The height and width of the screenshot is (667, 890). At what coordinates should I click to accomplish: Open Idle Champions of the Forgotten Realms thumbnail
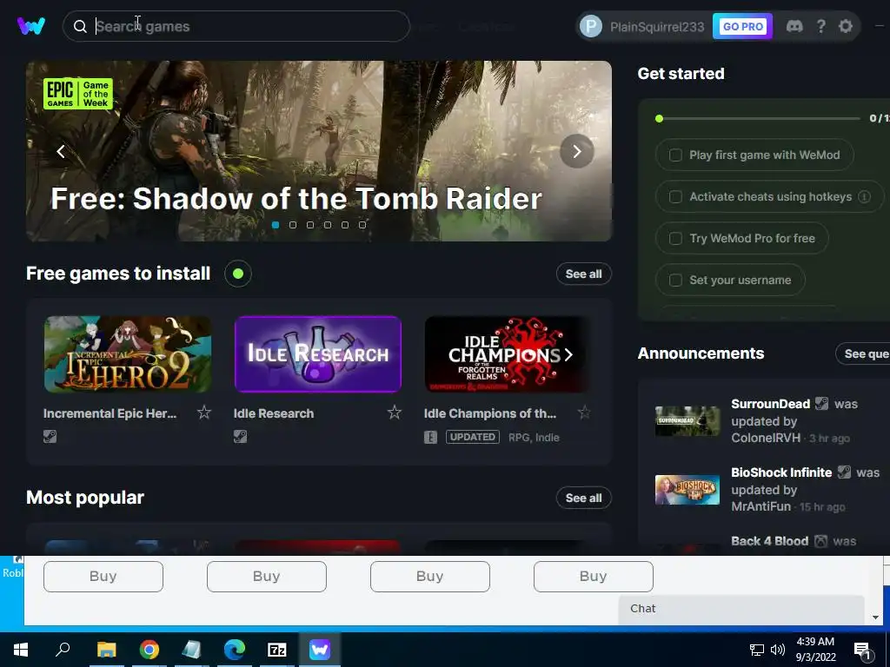click(507, 354)
